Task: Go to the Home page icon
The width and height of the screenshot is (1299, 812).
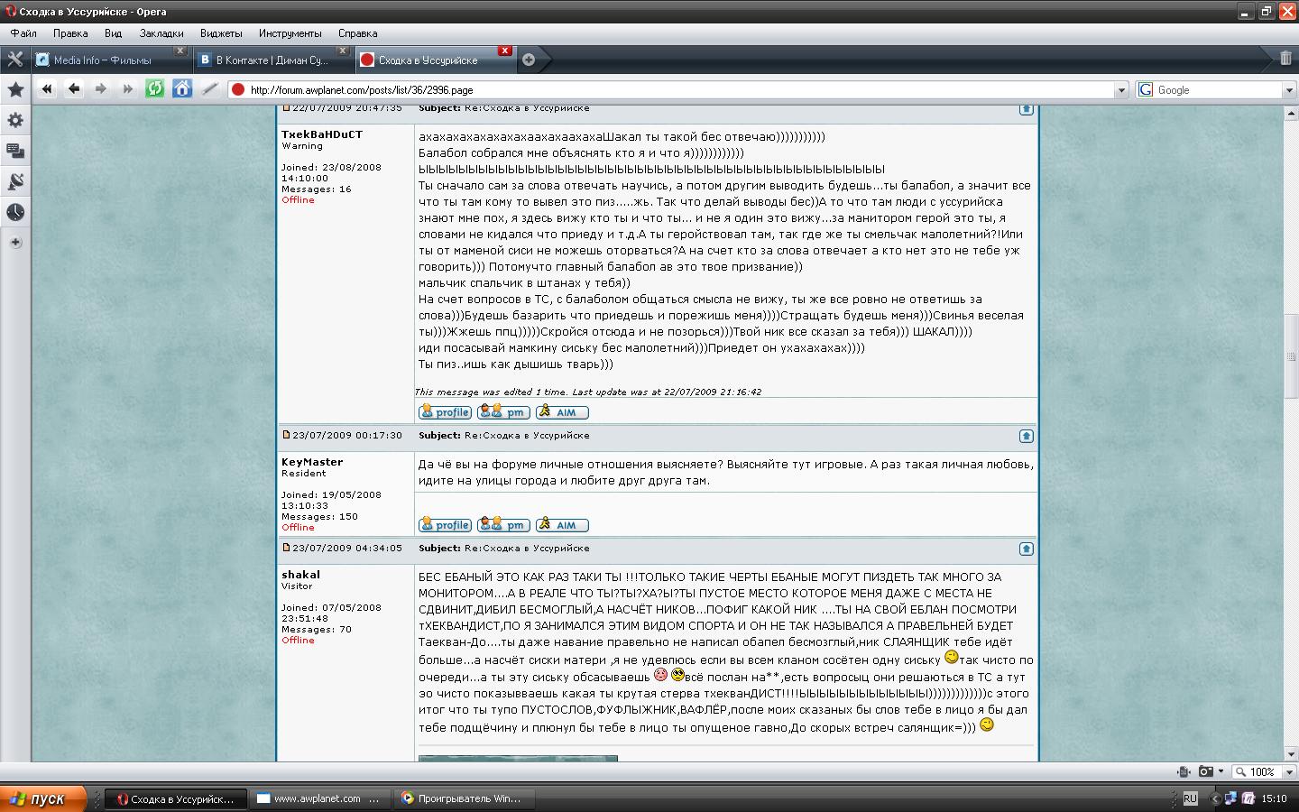Action: (x=182, y=88)
